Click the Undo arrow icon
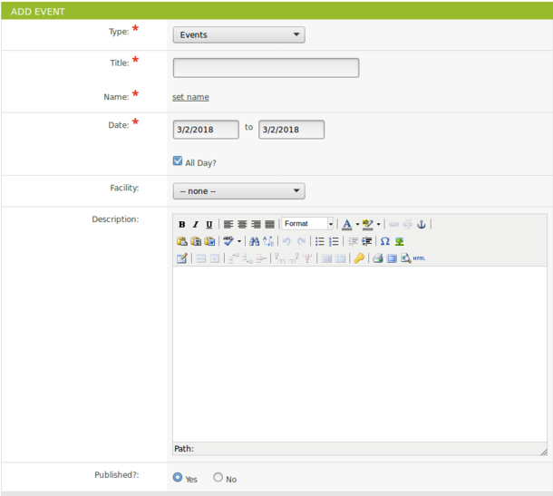This screenshot has width=553, height=496. coord(286,241)
